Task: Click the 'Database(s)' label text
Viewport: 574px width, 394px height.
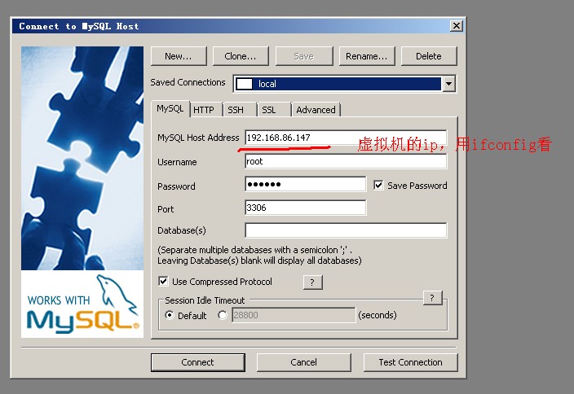Action: [182, 230]
